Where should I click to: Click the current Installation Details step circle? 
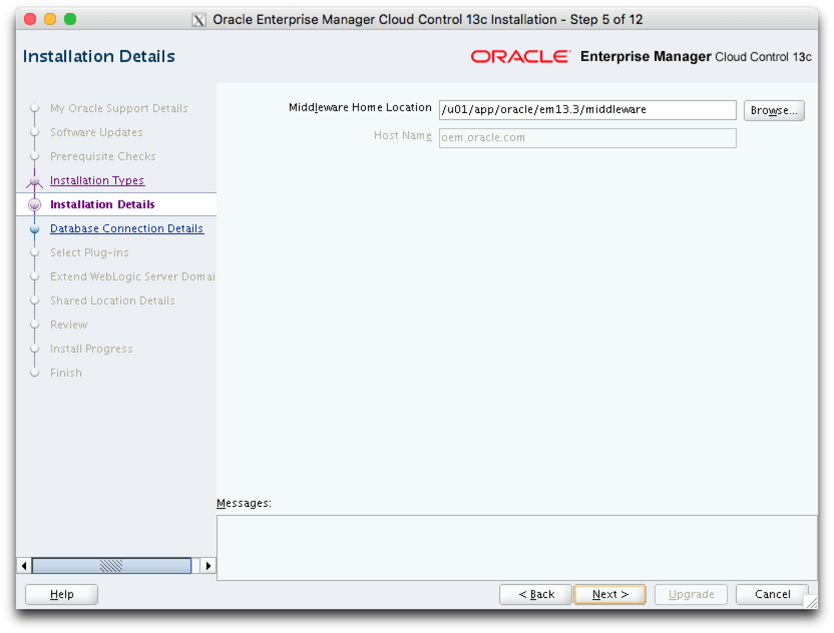pos(34,205)
